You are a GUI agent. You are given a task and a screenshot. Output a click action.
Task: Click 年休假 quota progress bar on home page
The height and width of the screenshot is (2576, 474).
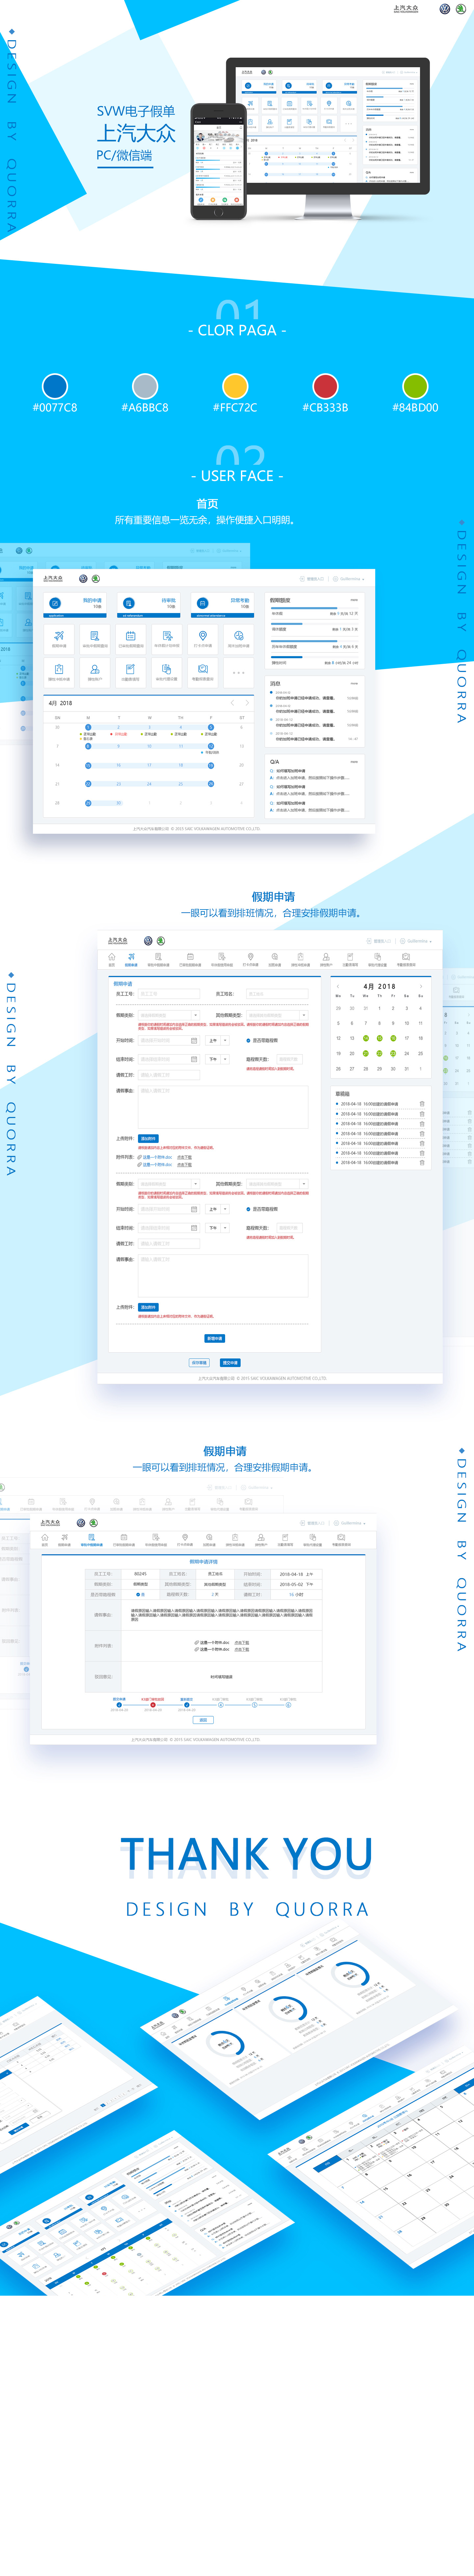[315, 608]
